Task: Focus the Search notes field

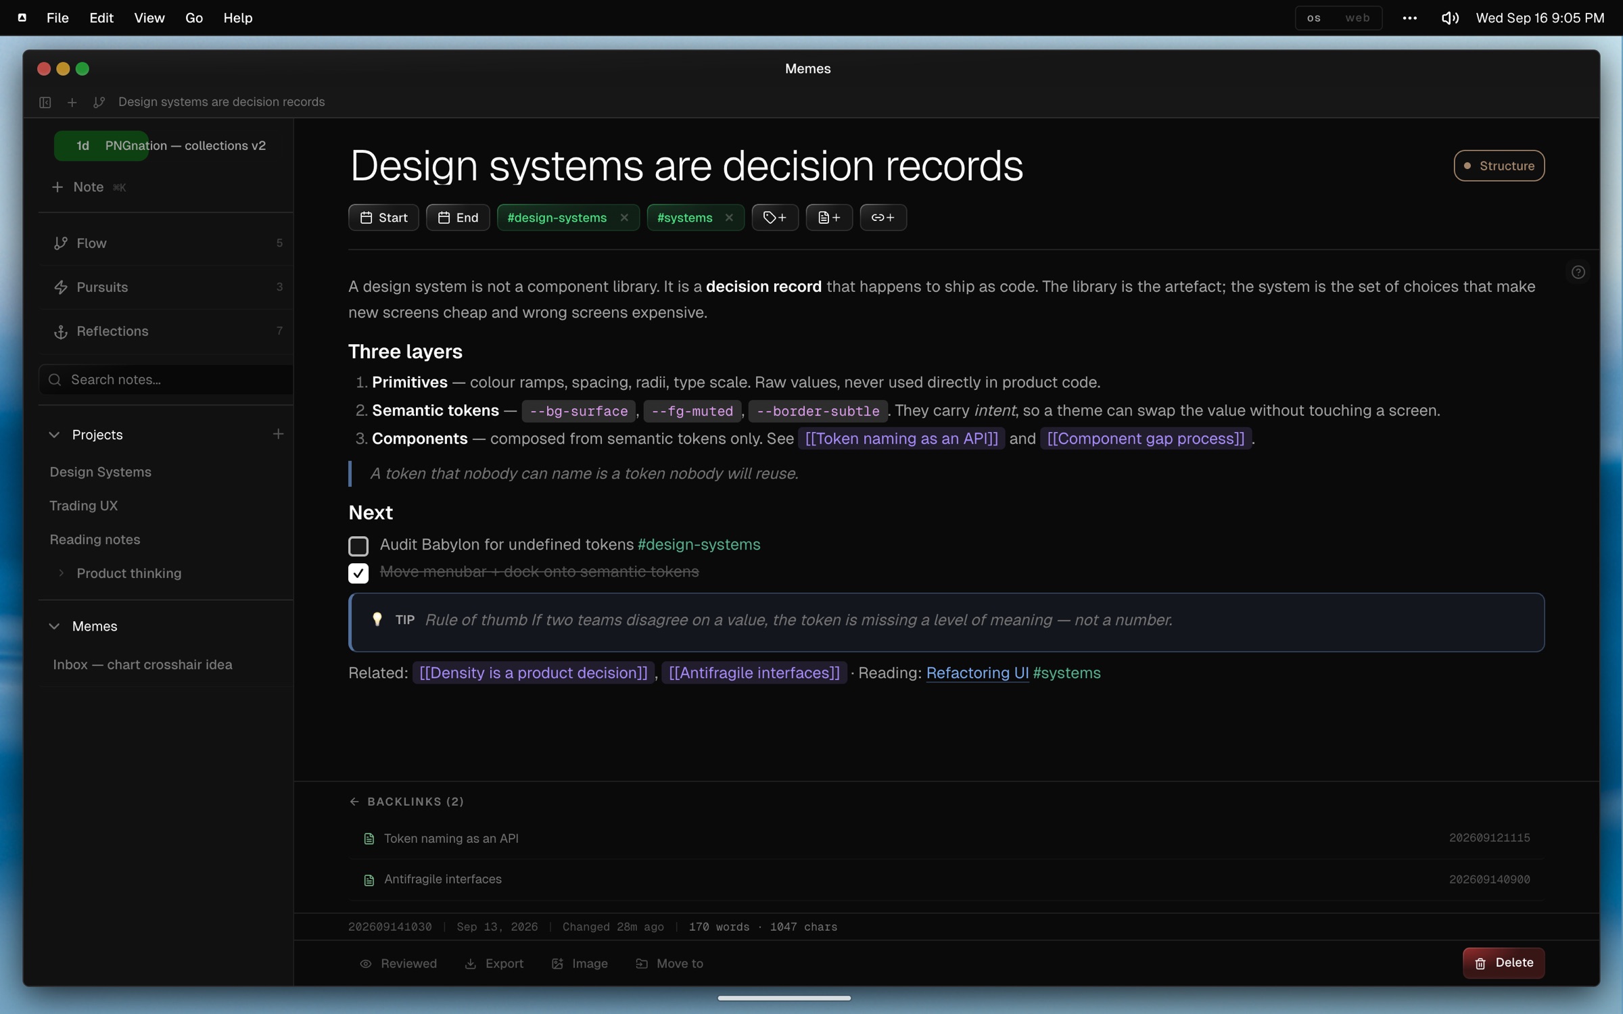Action: point(167,380)
